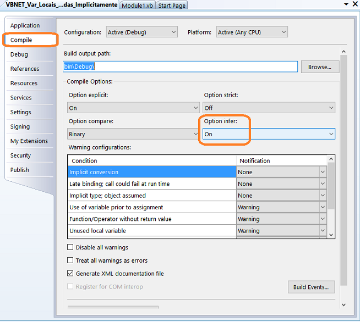This screenshot has width=360, height=322.
Task: Switch to the Module1.vb tab
Action: (x=137, y=5)
